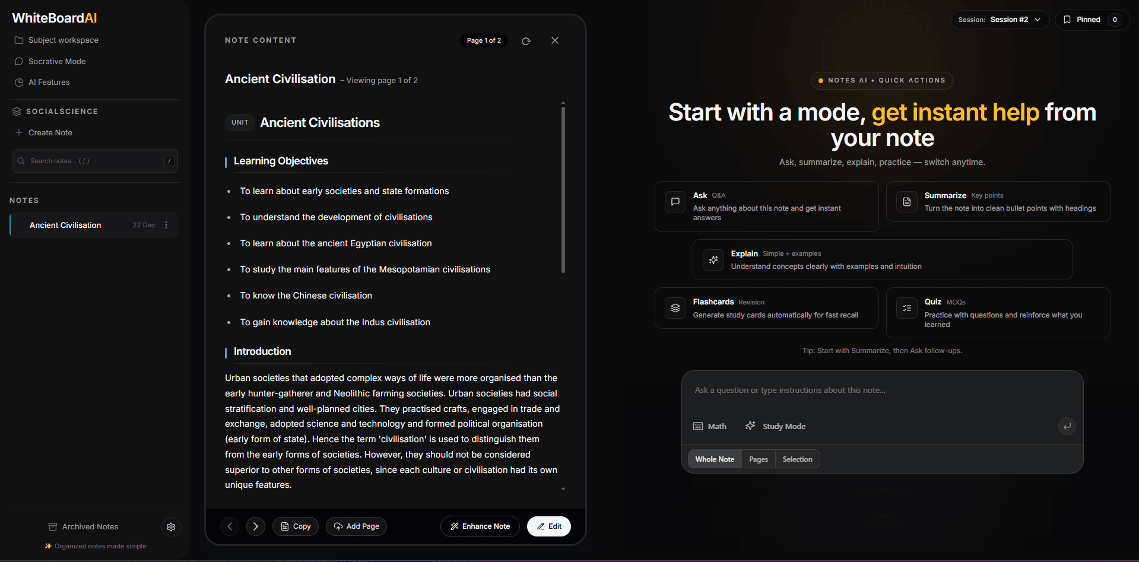
Task: Switch to the Pages scope tab
Action: (758, 459)
